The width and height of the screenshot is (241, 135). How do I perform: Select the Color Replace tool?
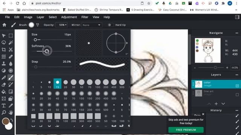11,84
